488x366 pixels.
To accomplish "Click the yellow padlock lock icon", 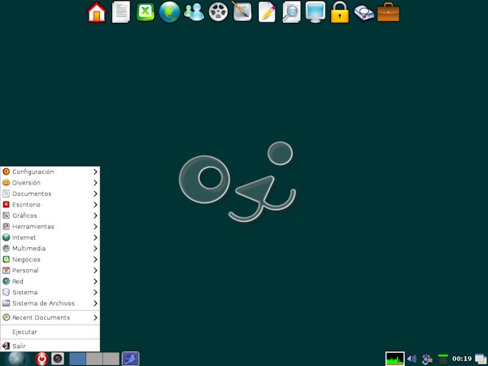I will coord(339,12).
